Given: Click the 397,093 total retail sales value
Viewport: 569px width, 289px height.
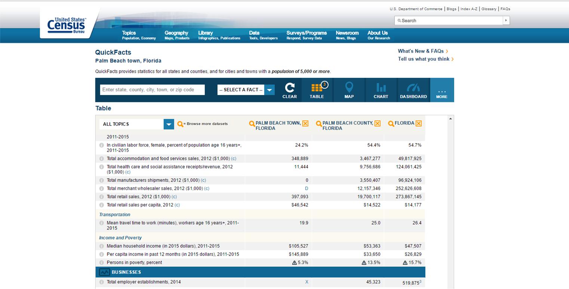Looking at the screenshot, I should 300,197.
